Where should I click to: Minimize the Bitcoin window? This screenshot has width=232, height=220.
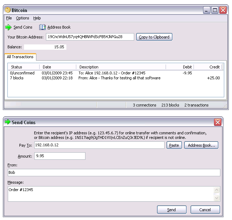click(207, 10)
